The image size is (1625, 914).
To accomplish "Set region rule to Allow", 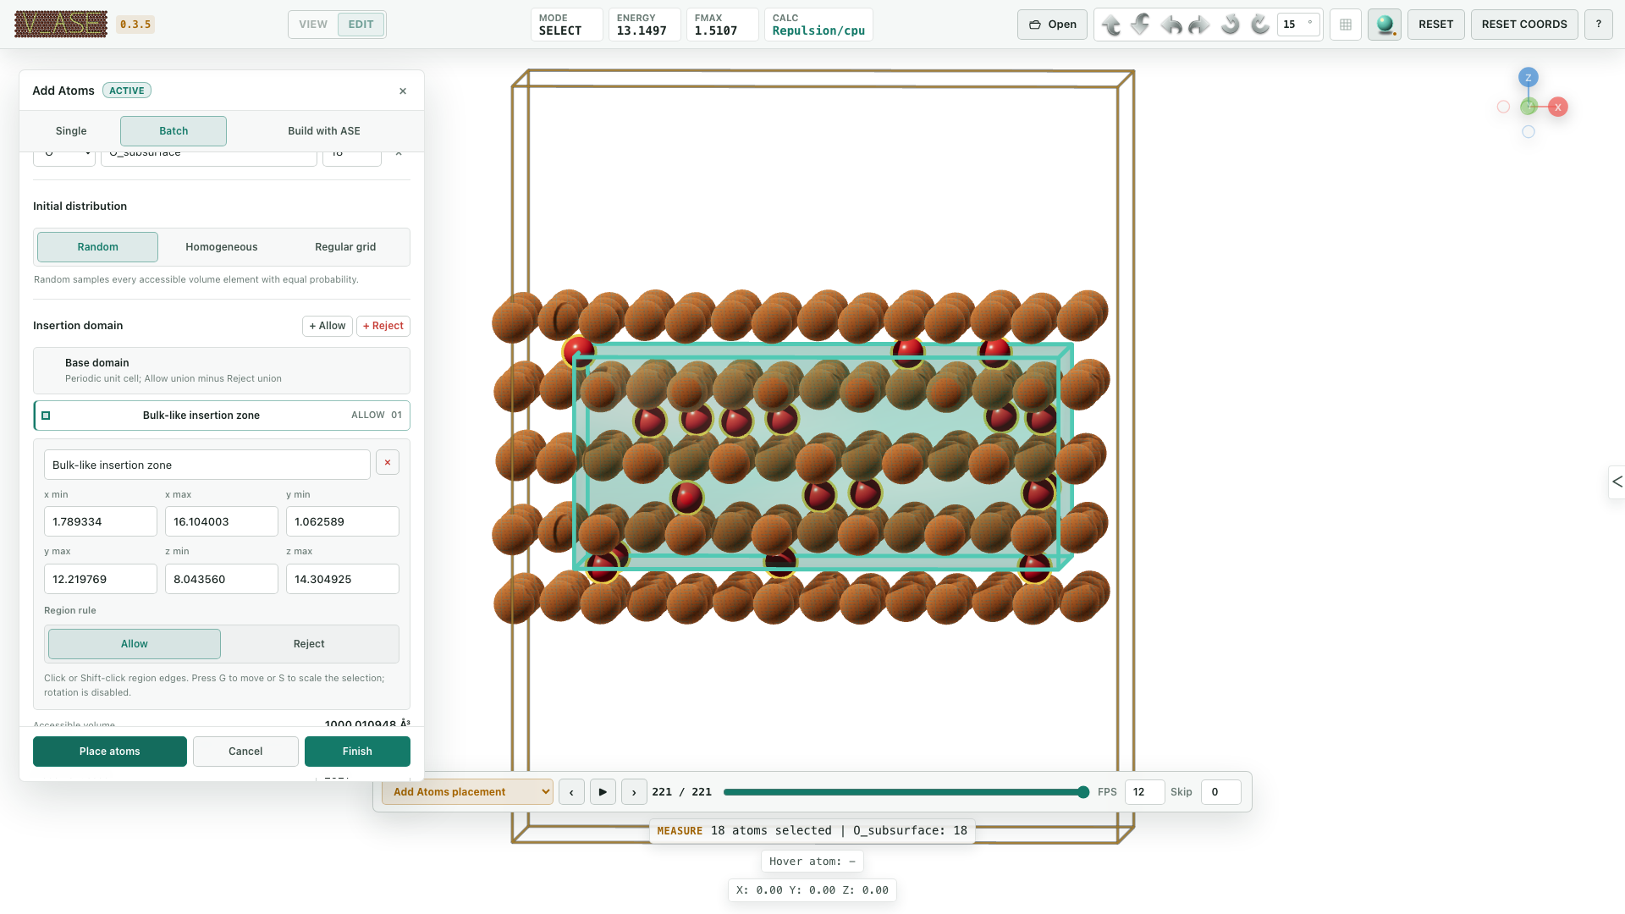I will [135, 644].
